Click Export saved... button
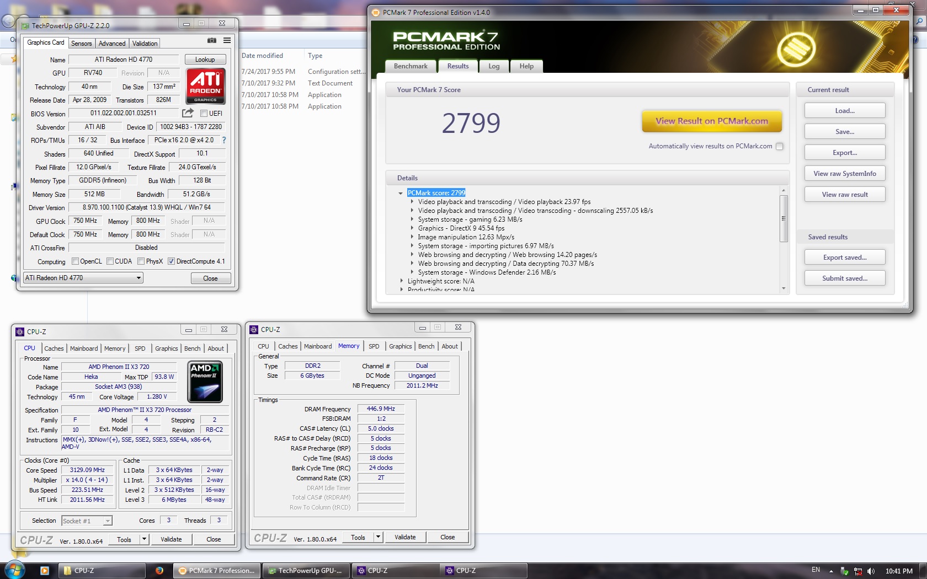The width and height of the screenshot is (927, 579). click(x=845, y=258)
